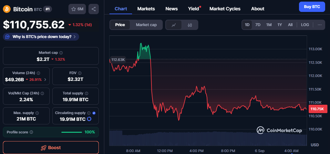The image size is (330, 154).
Task: Click the Boost button
Action: coord(51,148)
